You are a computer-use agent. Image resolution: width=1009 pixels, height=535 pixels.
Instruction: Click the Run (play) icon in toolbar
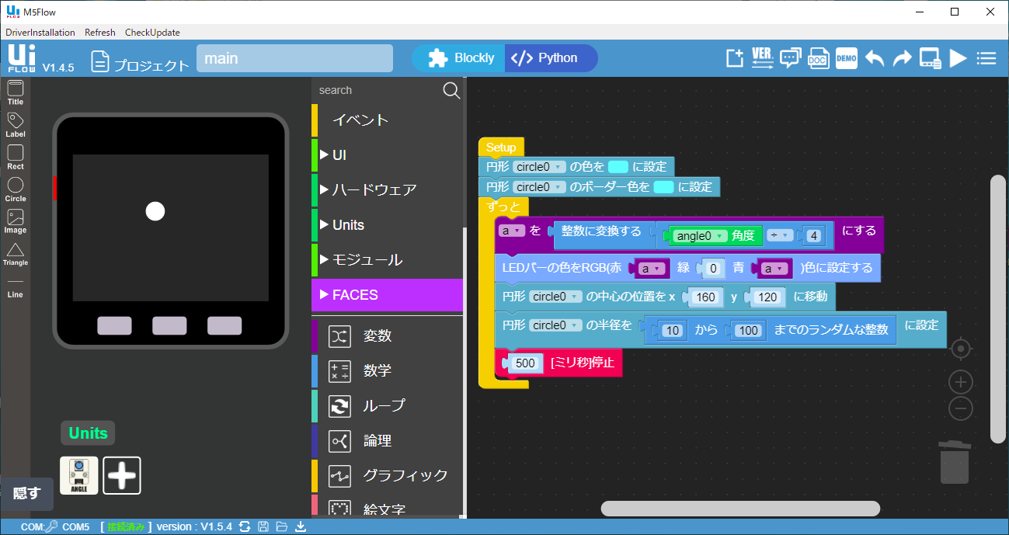[x=958, y=58]
